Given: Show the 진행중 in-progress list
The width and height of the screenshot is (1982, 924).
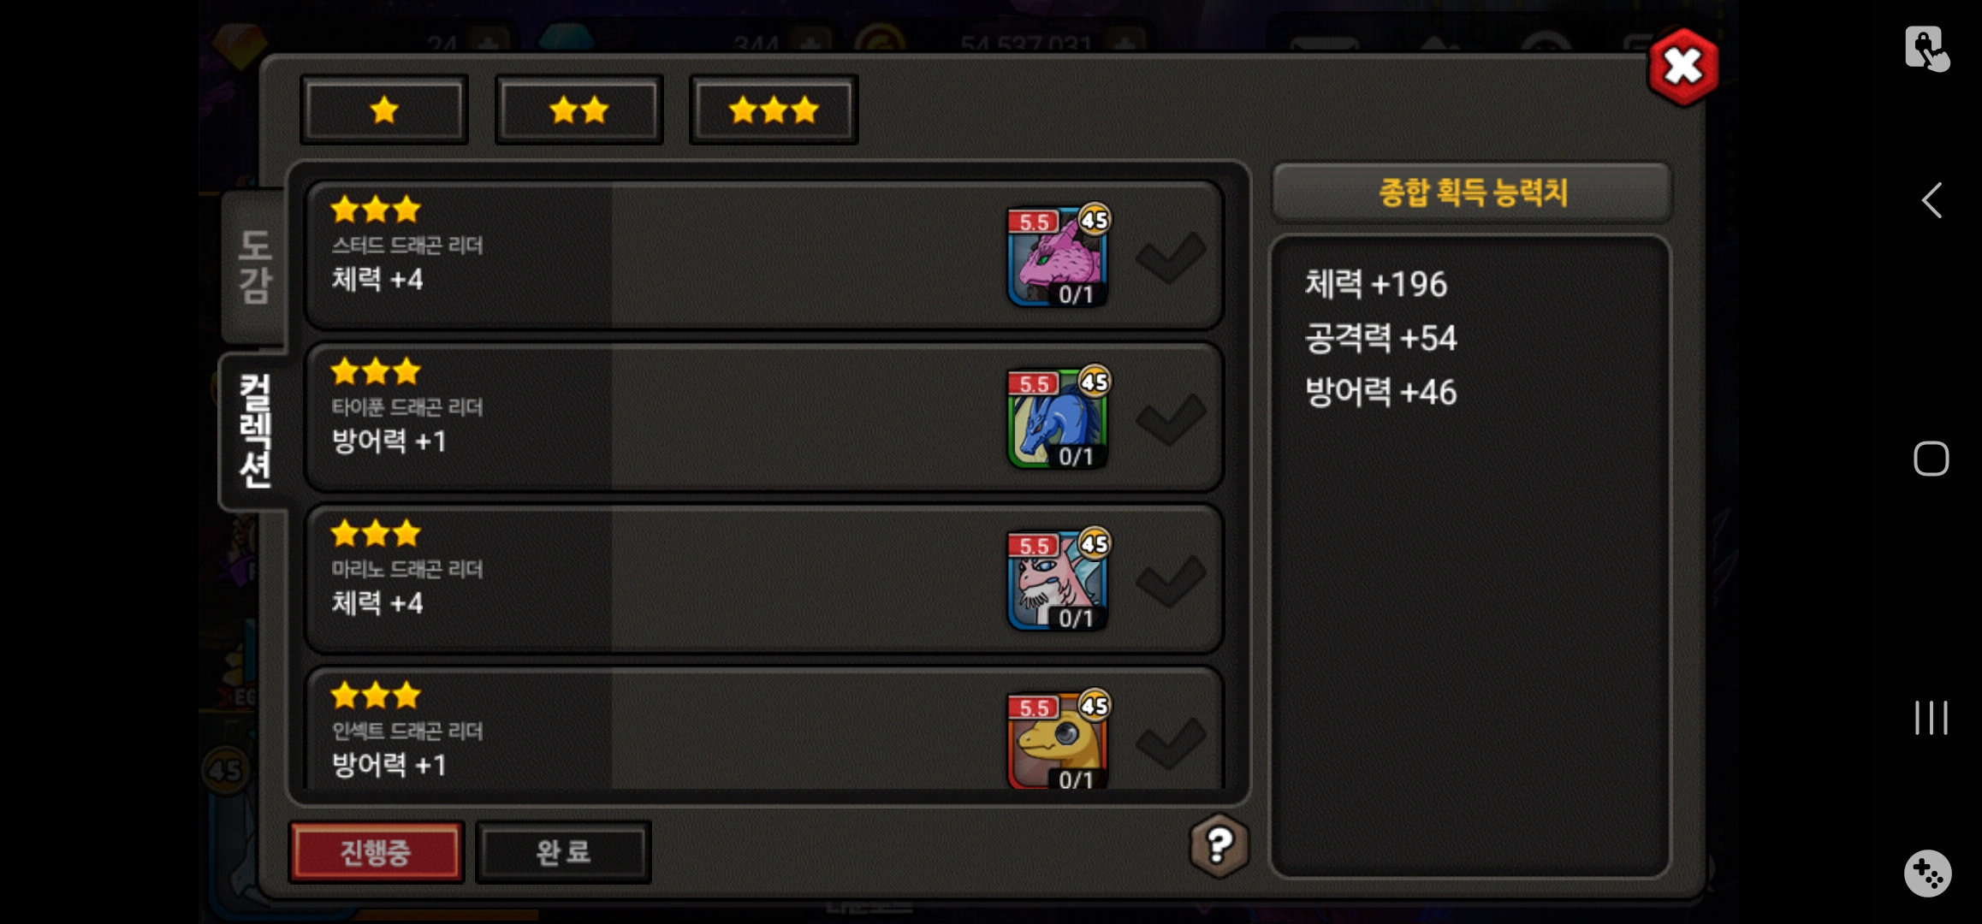Looking at the screenshot, I should click(377, 852).
